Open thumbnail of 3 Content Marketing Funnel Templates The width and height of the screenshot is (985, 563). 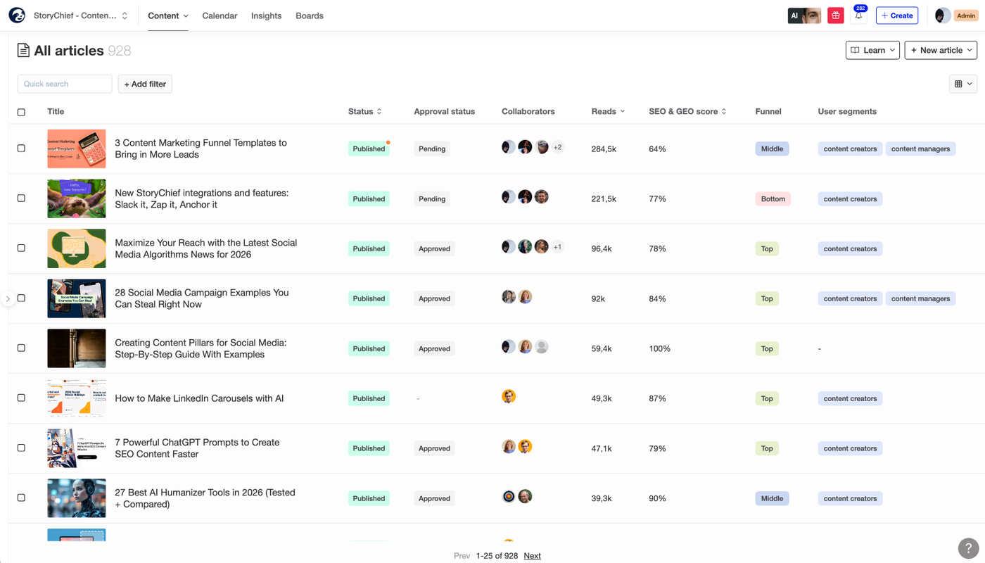(77, 148)
